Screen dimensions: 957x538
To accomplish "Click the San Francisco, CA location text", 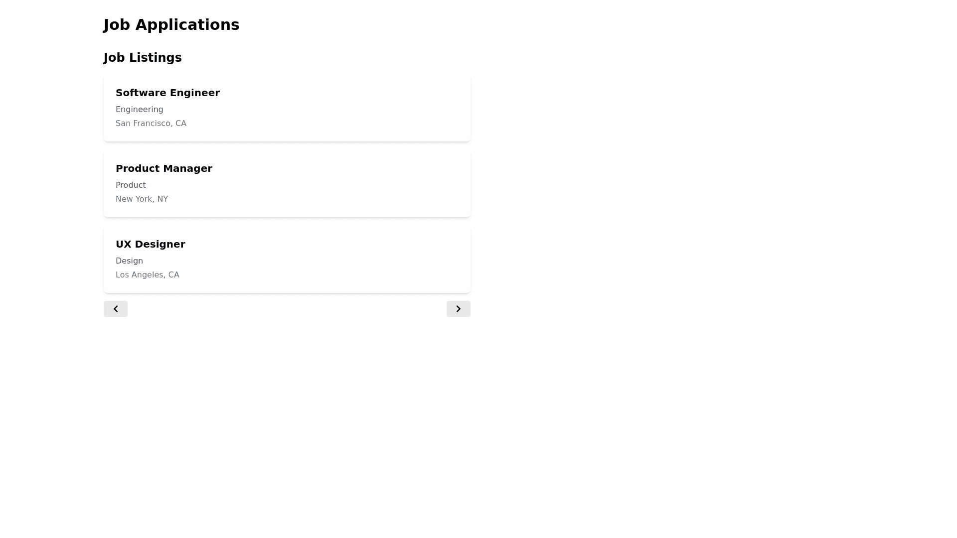I will [151, 124].
